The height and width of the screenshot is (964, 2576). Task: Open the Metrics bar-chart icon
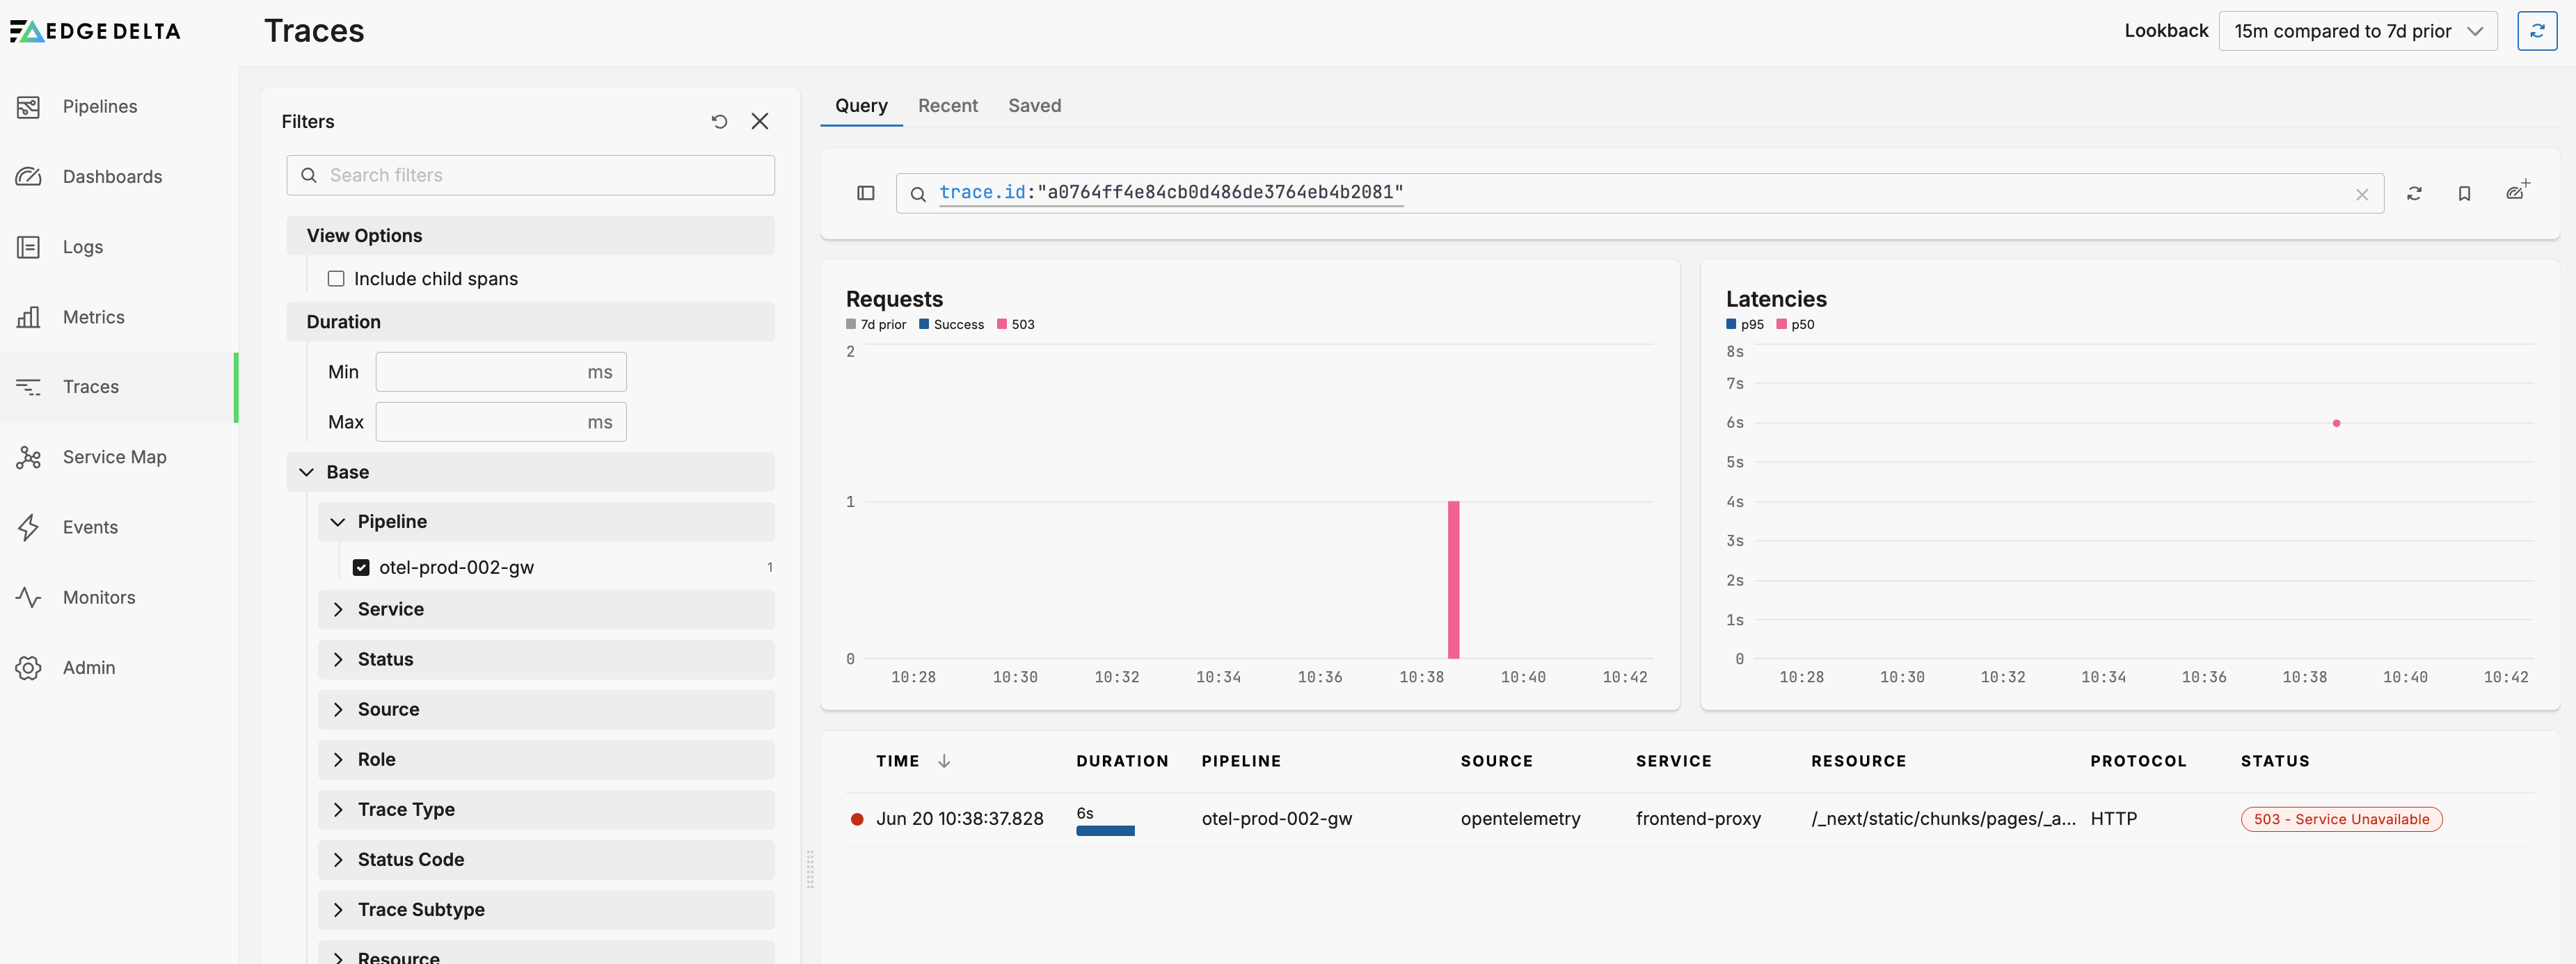point(28,317)
